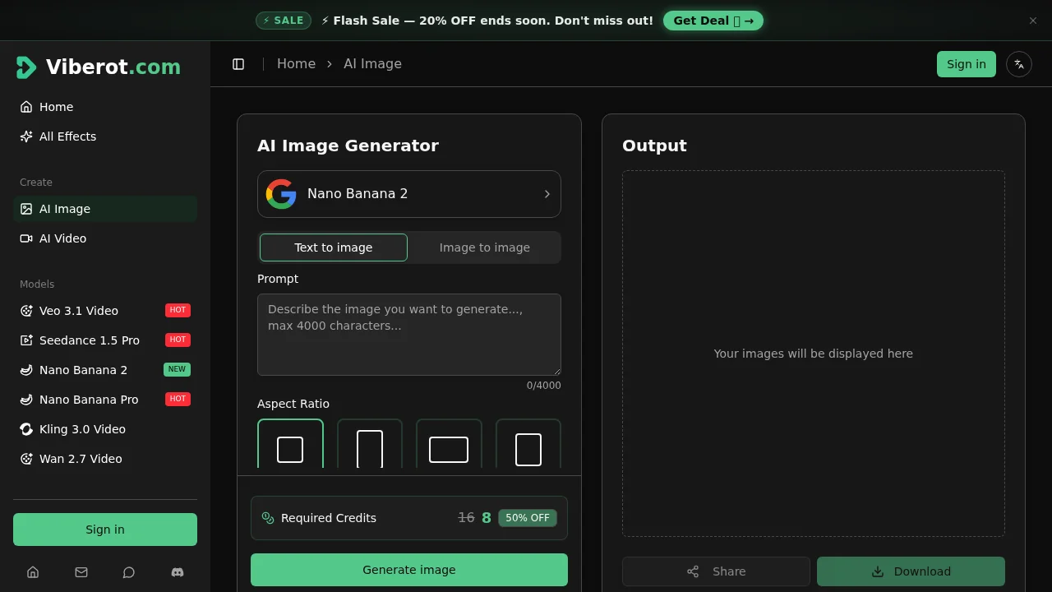Select the portrait aspect ratio option

[369, 449]
